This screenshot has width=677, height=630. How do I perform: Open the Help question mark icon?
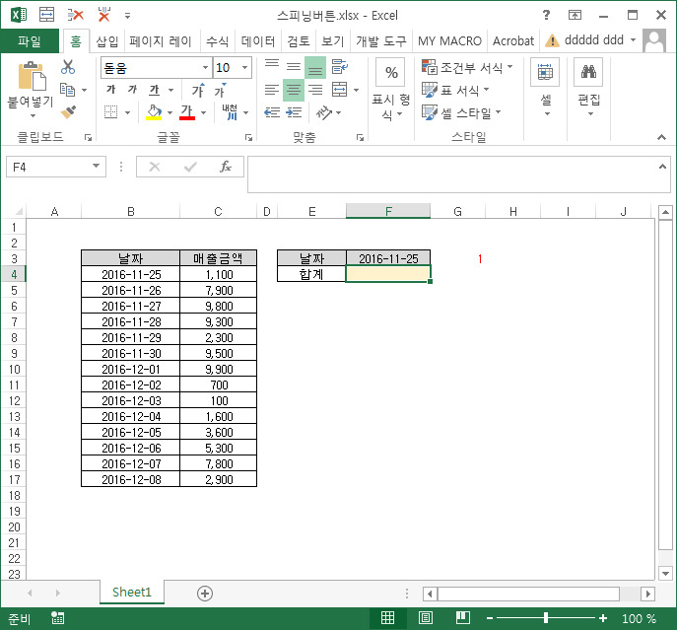546,15
